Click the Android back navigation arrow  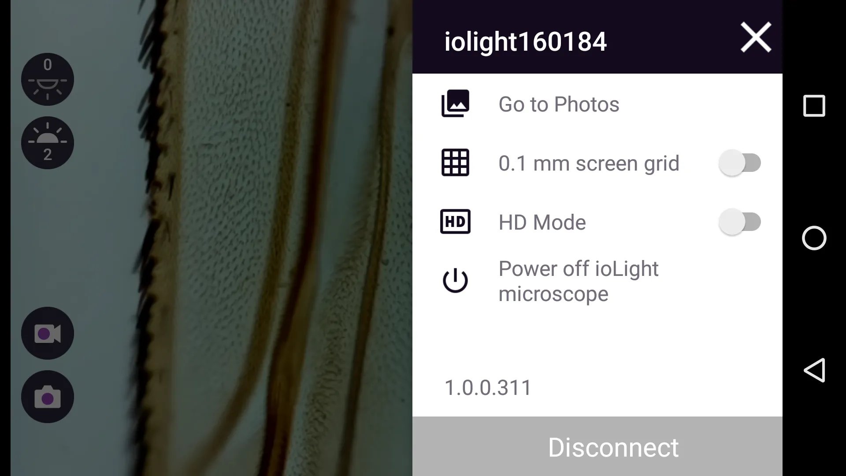coord(814,370)
